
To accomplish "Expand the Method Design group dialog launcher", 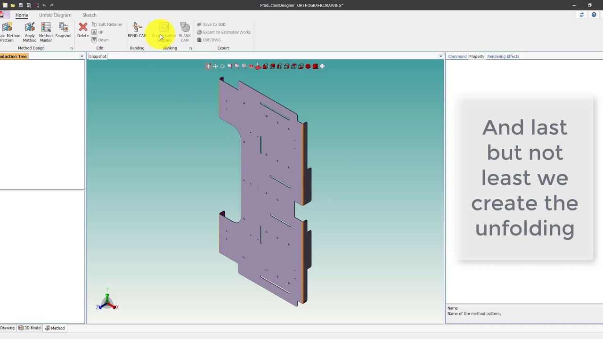I will coord(72,48).
